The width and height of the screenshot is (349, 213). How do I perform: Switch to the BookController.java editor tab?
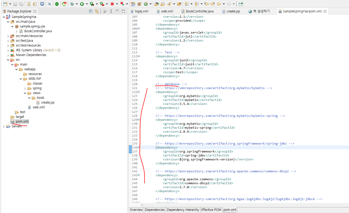coord(197,11)
